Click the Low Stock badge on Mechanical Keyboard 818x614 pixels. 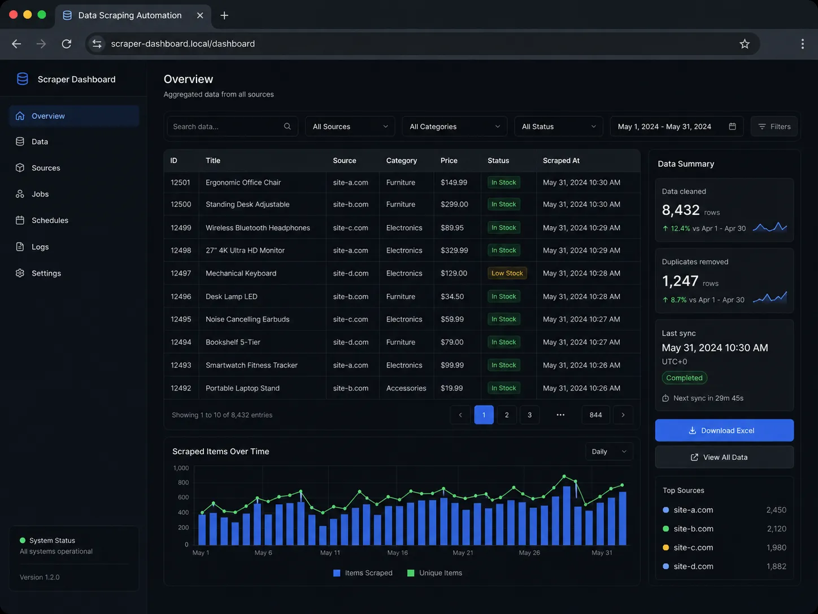(x=507, y=273)
